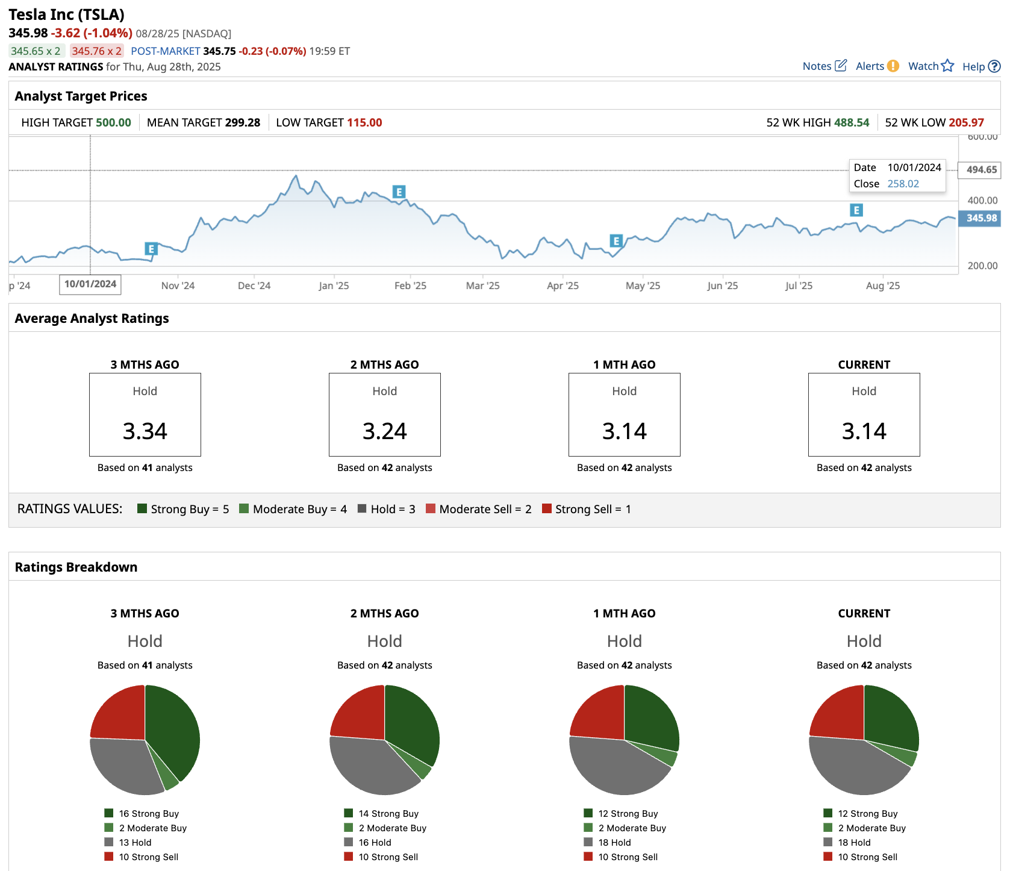The width and height of the screenshot is (1013, 871).
Task: Click the MEAN TARGET 299.28 value
Action: click(x=243, y=122)
